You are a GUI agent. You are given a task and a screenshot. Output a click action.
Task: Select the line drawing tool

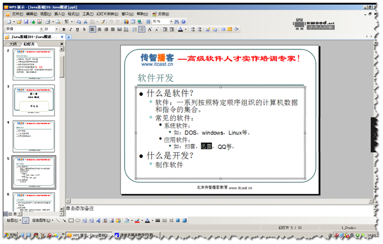click(57, 220)
